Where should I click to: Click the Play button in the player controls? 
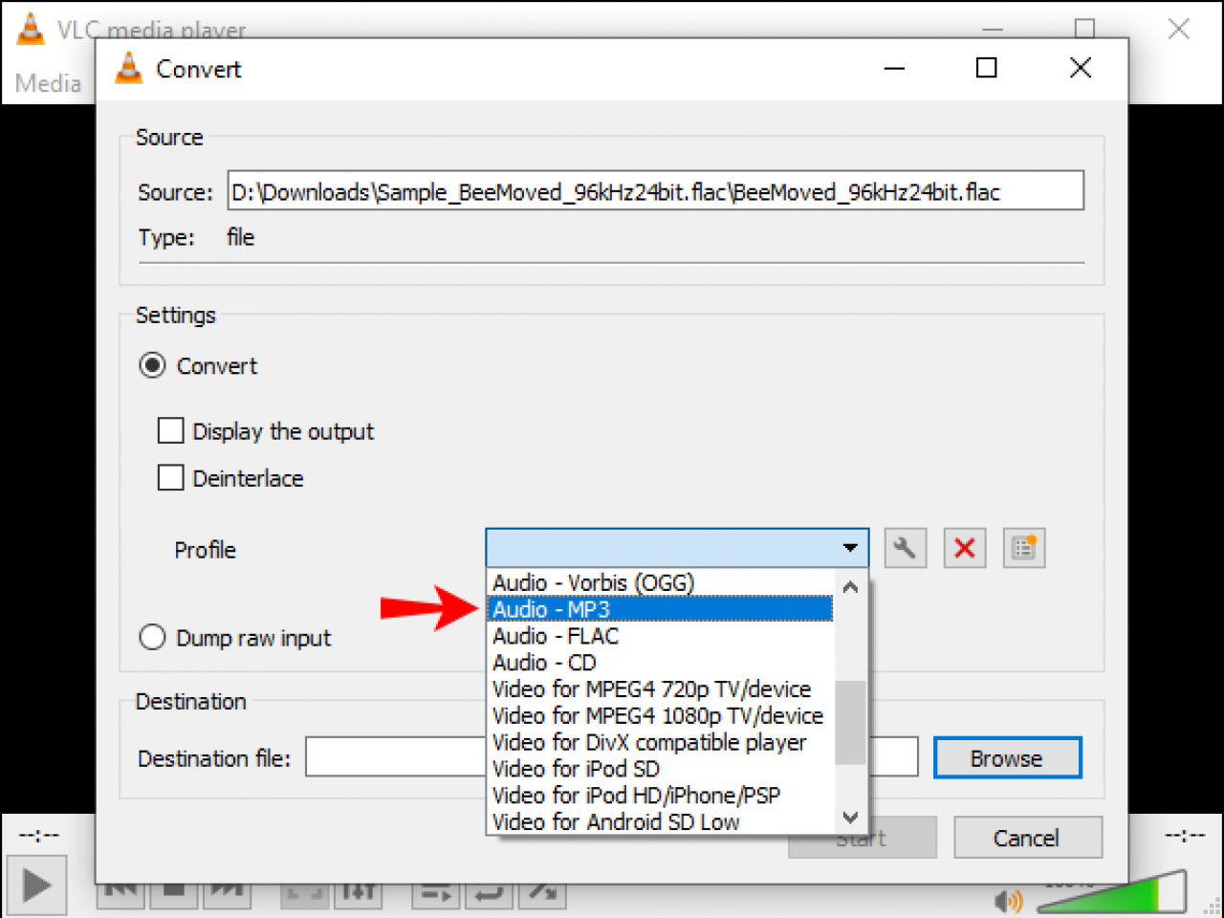coord(37,885)
